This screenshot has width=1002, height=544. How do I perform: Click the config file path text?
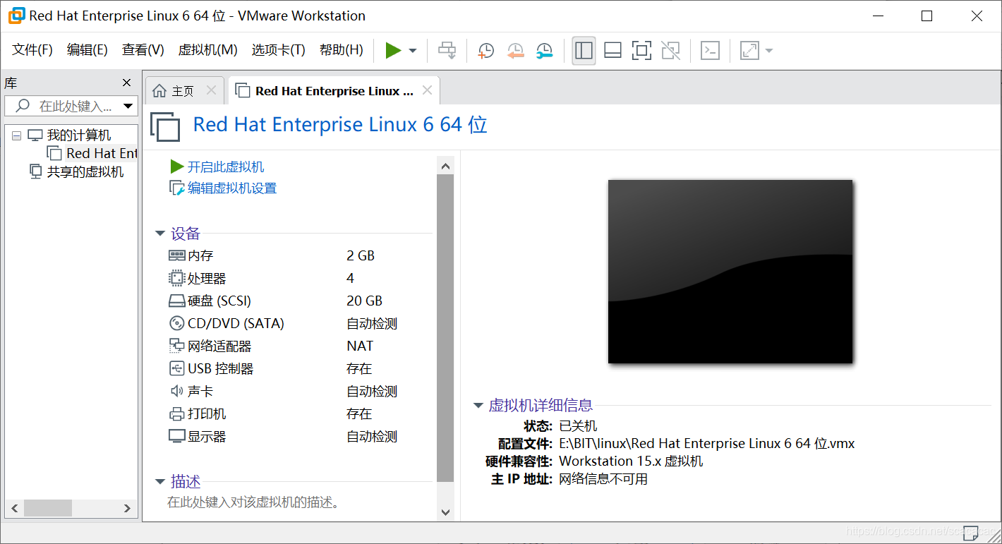707,444
